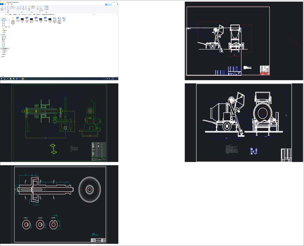Click Invert selection in the ribbon
This screenshot has height=246, width=304.
click(x=46, y=10)
